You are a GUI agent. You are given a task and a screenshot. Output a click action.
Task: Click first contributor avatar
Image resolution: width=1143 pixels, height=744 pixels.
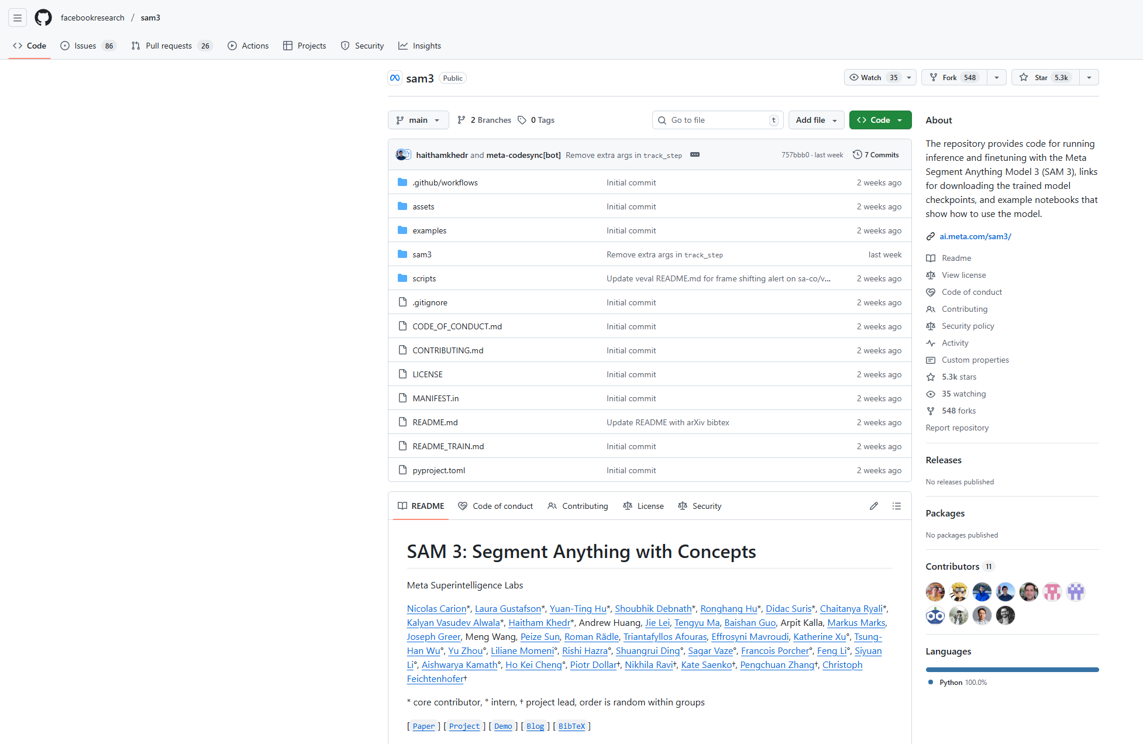pyautogui.click(x=935, y=592)
